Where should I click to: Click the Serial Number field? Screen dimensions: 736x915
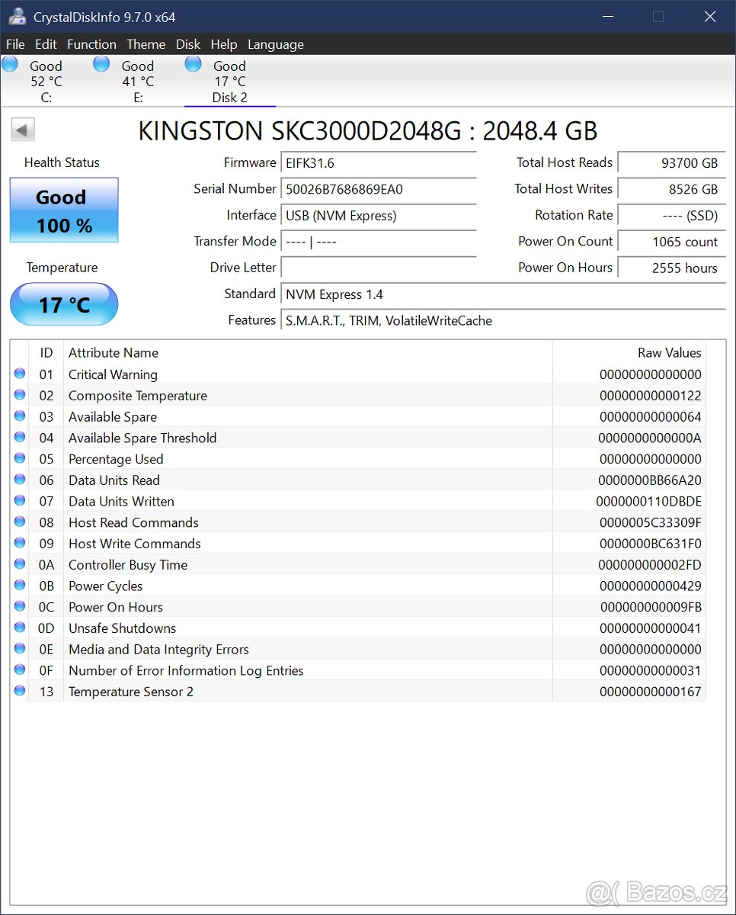[x=379, y=189]
